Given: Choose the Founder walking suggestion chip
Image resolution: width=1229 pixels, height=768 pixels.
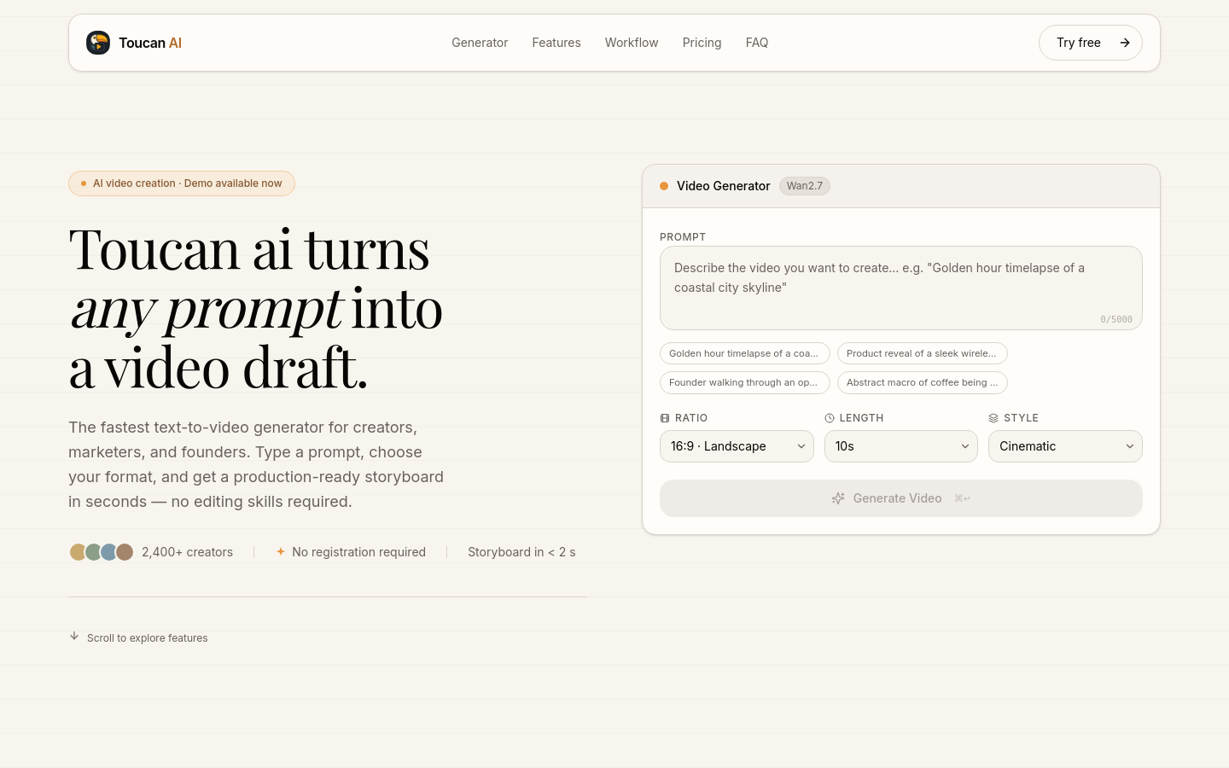Looking at the screenshot, I should tap(745, 382).
